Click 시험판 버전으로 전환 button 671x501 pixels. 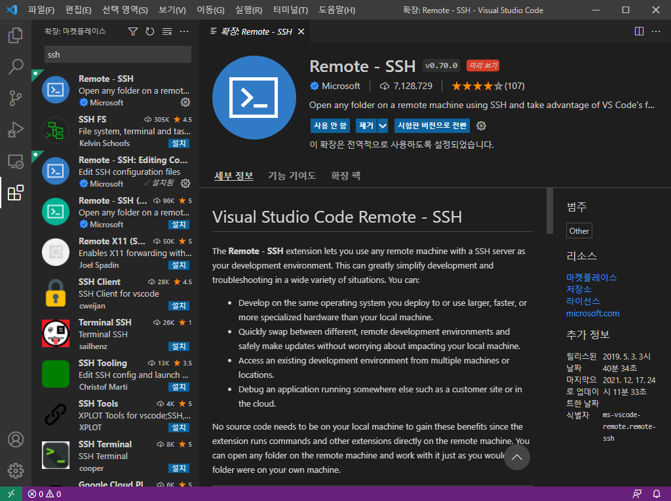[x=432, y=126]
